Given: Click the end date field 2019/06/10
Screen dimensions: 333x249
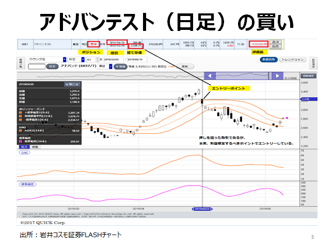Looking at the screenshot, I should pos(137,60).
